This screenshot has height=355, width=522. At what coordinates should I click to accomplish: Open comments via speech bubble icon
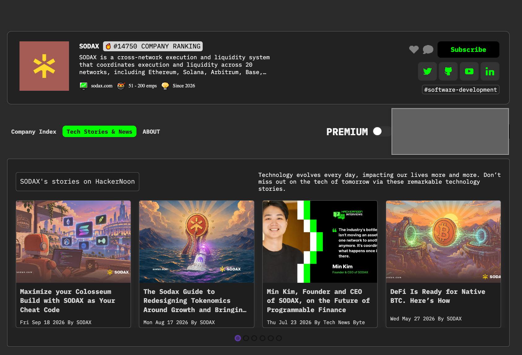coord(428,49)
